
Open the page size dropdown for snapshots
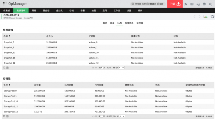[122, 68]
